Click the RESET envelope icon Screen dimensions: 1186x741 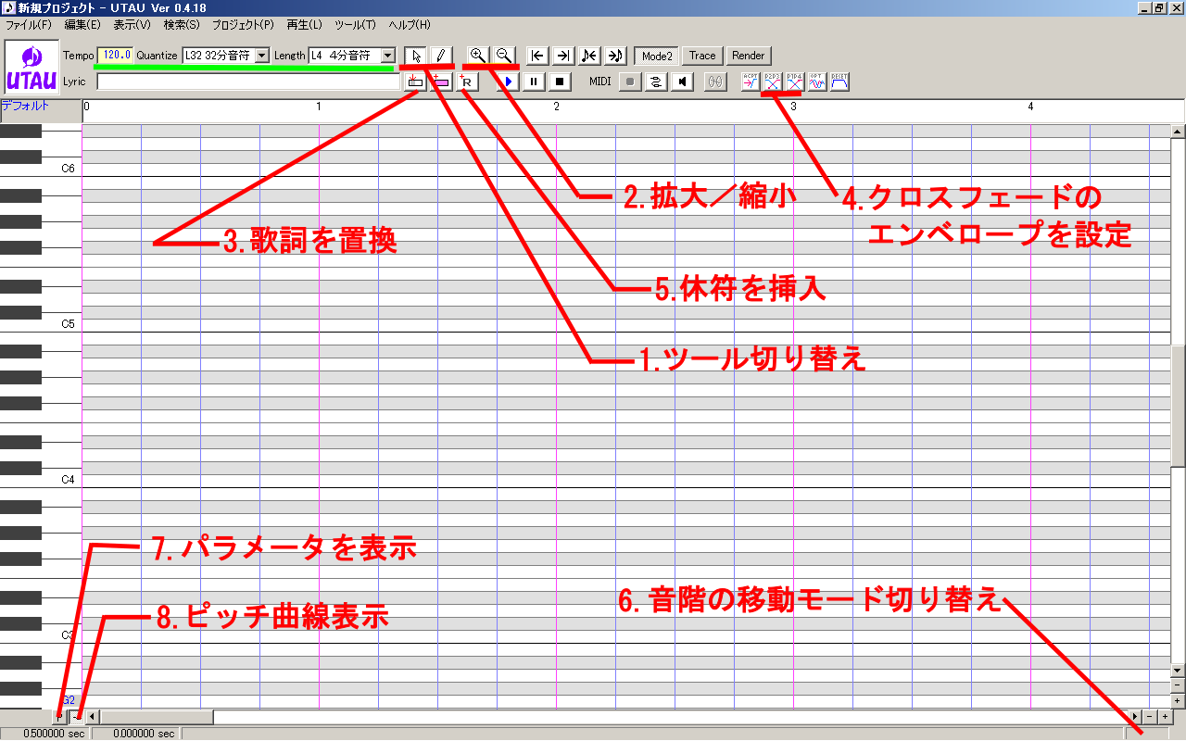point(839,82)
